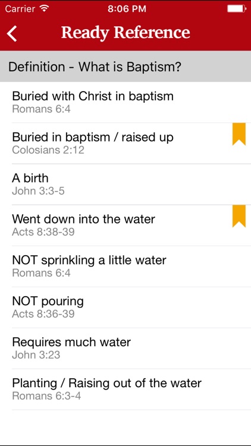Screen dimensions: 251x446
Task: Tap the John 3:23 reference
Action: 36,354
